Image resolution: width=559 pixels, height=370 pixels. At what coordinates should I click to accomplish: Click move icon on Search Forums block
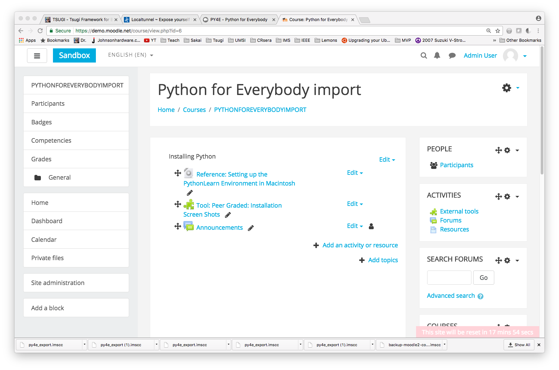tap(498, 260)
